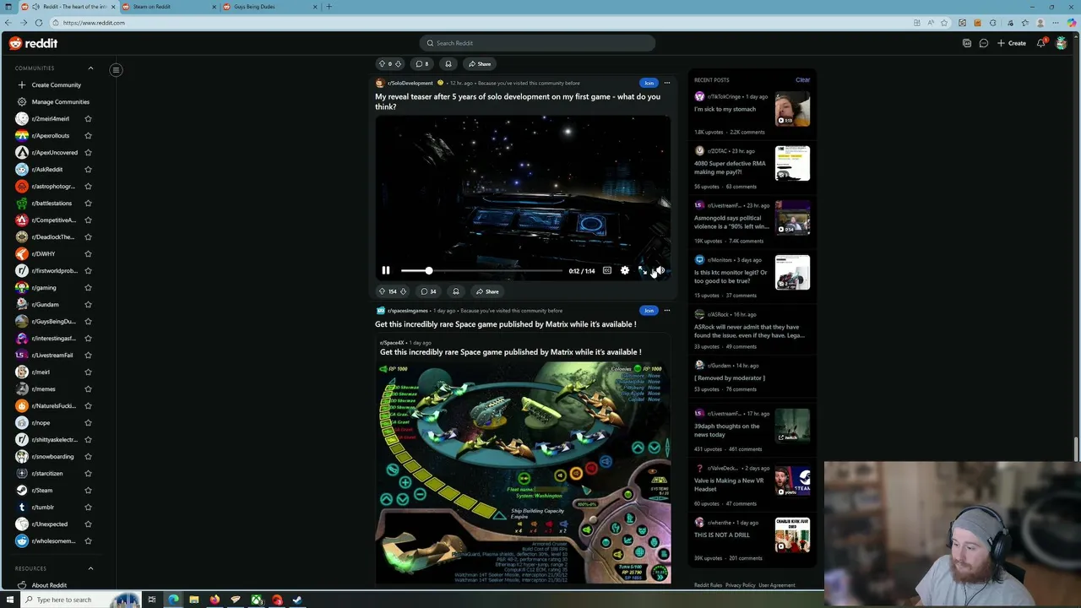Image resolution: width=1081 pixels, height=608 pixels.
Task: Give award to the teaser post
Action: click(456, 291)
